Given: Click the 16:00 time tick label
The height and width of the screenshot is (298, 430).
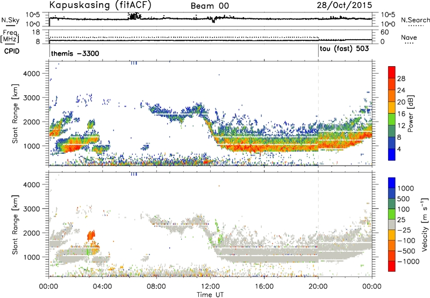Looking at the screenshot, I should (264, 287).
